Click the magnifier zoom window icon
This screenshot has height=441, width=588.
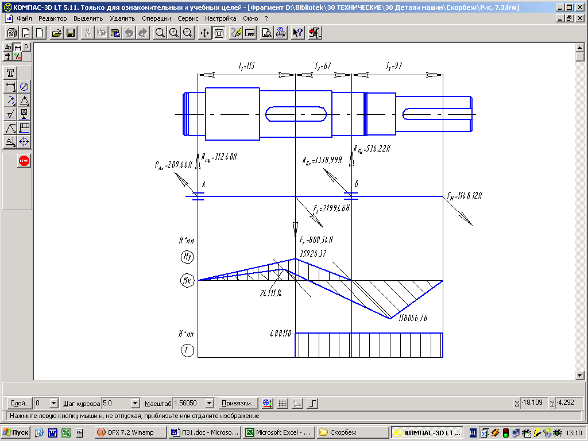coord(160,33)
